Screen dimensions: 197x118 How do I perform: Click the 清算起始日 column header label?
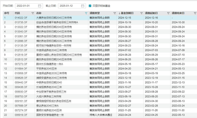click(x=151, y=13)
